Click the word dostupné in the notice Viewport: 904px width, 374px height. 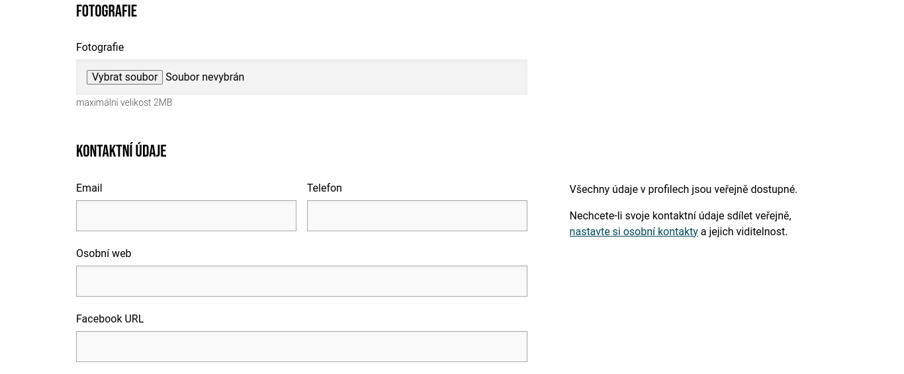click(x=774, y=190)
